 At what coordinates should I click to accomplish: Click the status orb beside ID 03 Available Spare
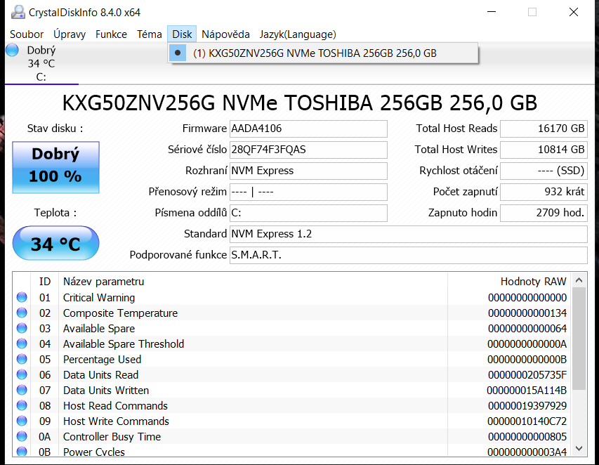(22, 328)
